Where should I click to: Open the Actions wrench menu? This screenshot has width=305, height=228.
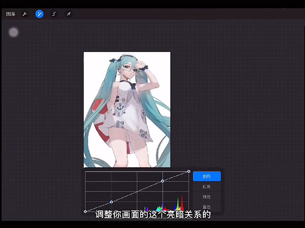24,14
